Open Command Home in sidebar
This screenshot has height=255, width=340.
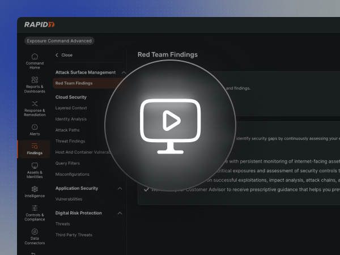point(35,60)
